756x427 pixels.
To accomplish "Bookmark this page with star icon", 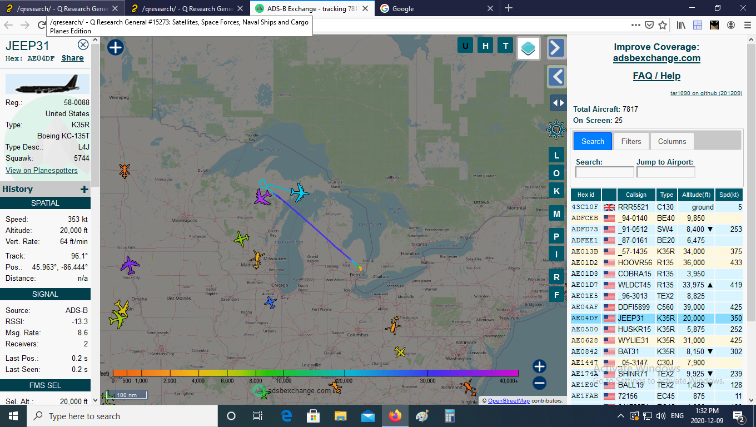I will coord(663,25).
